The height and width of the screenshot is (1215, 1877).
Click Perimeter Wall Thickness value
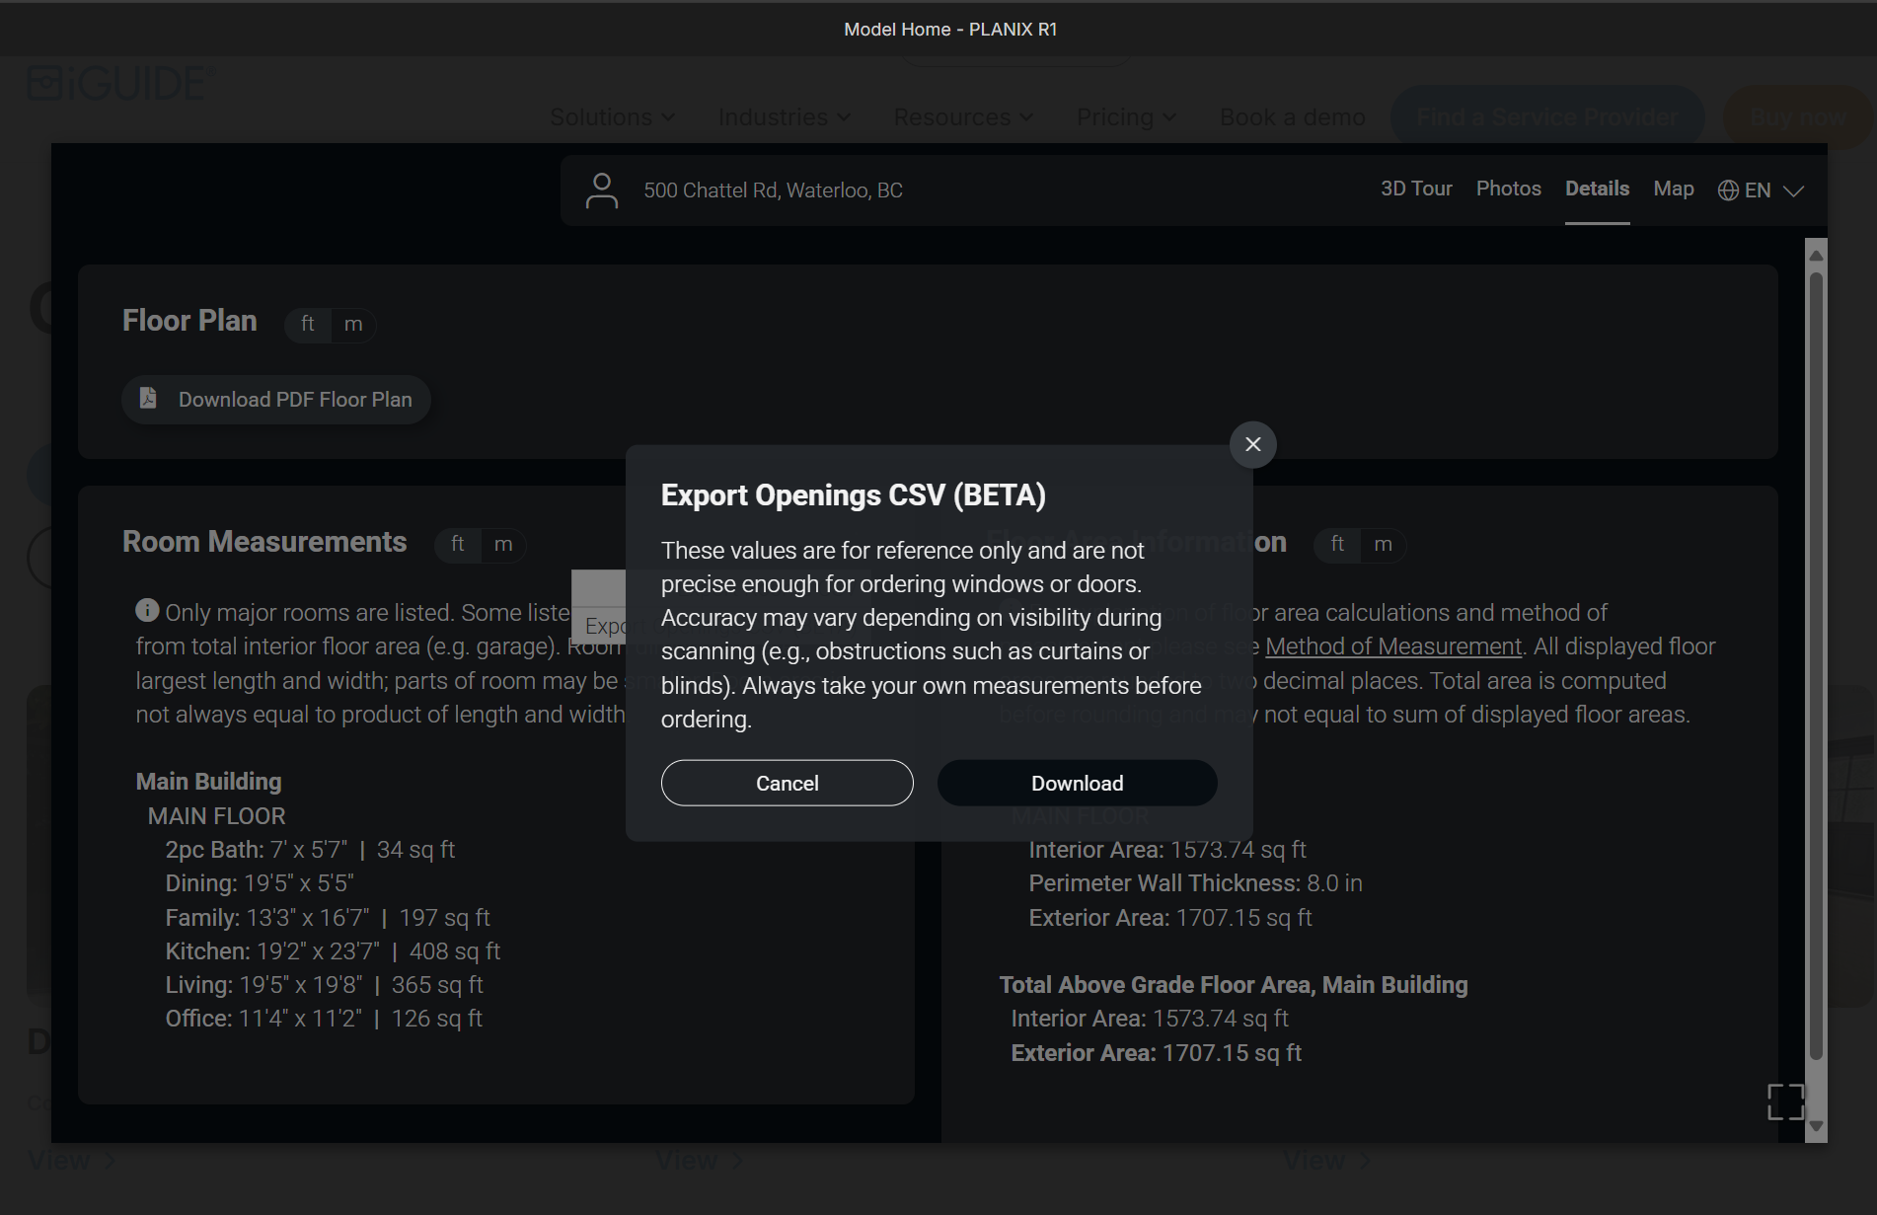(x=1334, y=883)
